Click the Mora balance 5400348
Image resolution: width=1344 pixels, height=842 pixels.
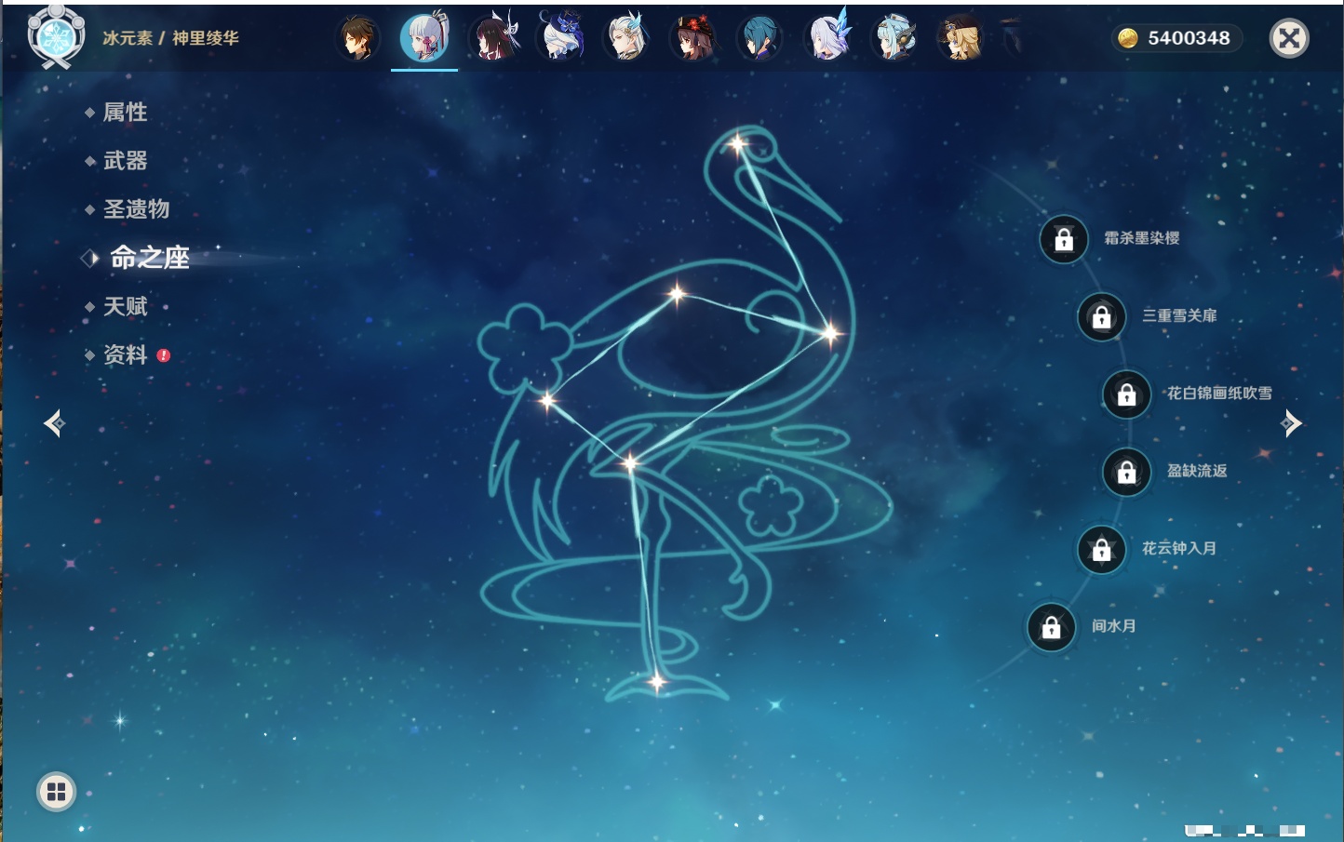click(1189, 38)
